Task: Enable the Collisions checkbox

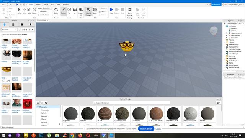Action: point(39,11)
